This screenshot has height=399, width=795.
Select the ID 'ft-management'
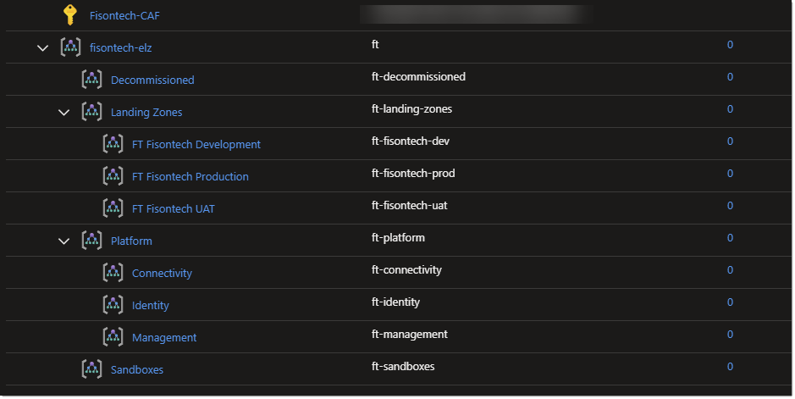pyautogui.click(x=409, y=334)
